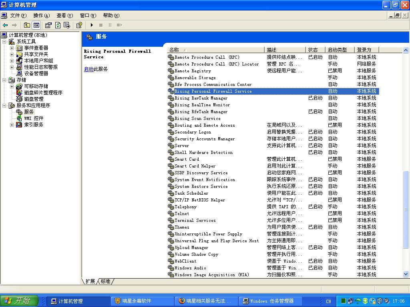This screenshot has width=410, height=307.
Task: Open Properties from the toolbar icon
Action: tap(48, 25)
